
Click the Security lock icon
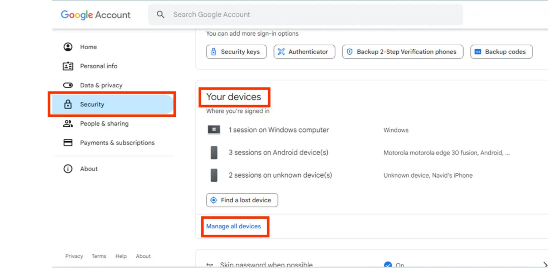pos(68,104)
